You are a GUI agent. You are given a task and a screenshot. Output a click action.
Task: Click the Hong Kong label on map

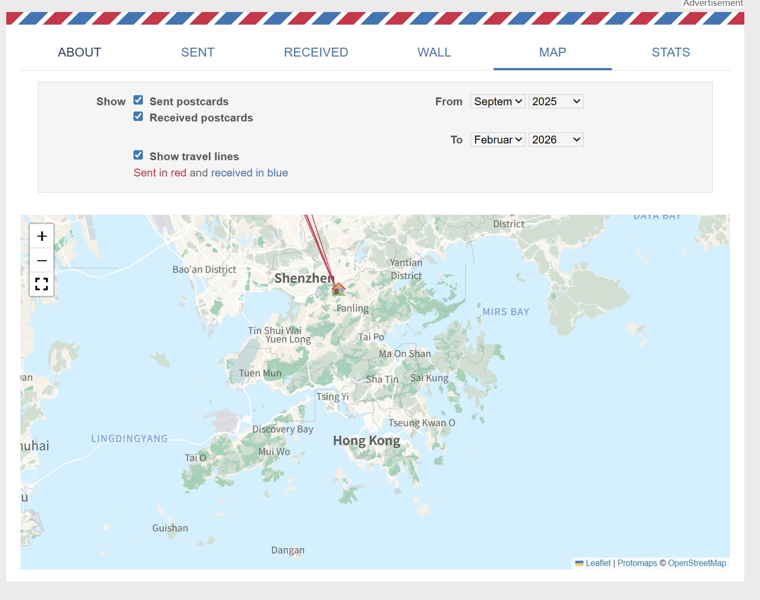pyautogui.click(x=366, y=441)
